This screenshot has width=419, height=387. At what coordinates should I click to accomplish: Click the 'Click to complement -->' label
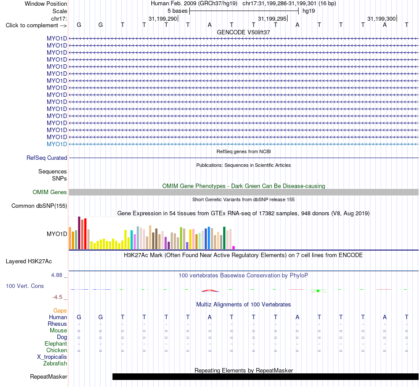[36, 26]
